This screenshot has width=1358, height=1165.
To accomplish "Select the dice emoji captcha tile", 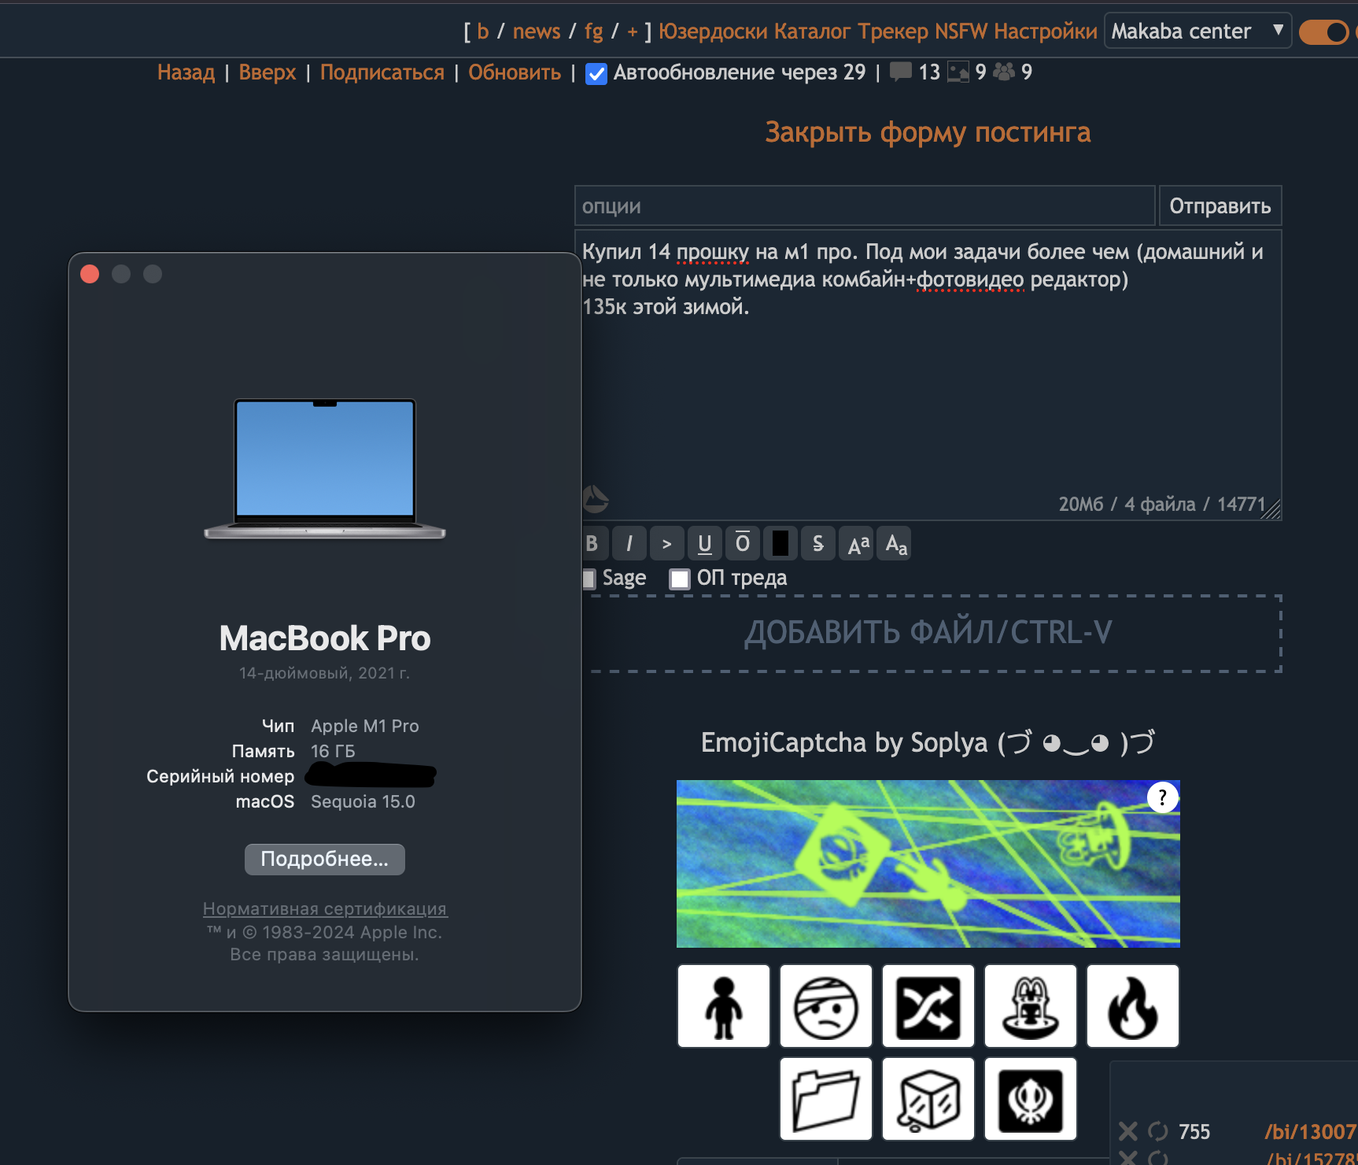I will (x=928, y=1099).
